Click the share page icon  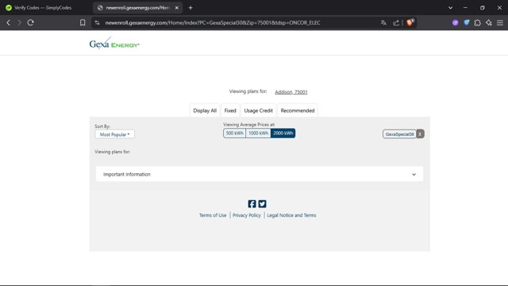coord(396,23)
